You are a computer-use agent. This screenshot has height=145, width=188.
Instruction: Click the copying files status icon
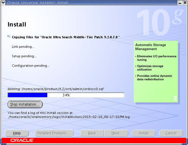[9, 36]
